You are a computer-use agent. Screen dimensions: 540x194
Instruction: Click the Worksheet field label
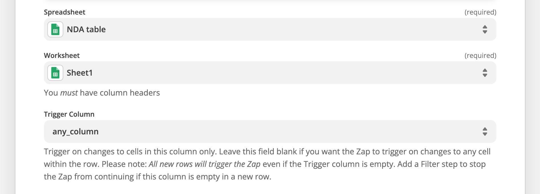tap(62, 55)
